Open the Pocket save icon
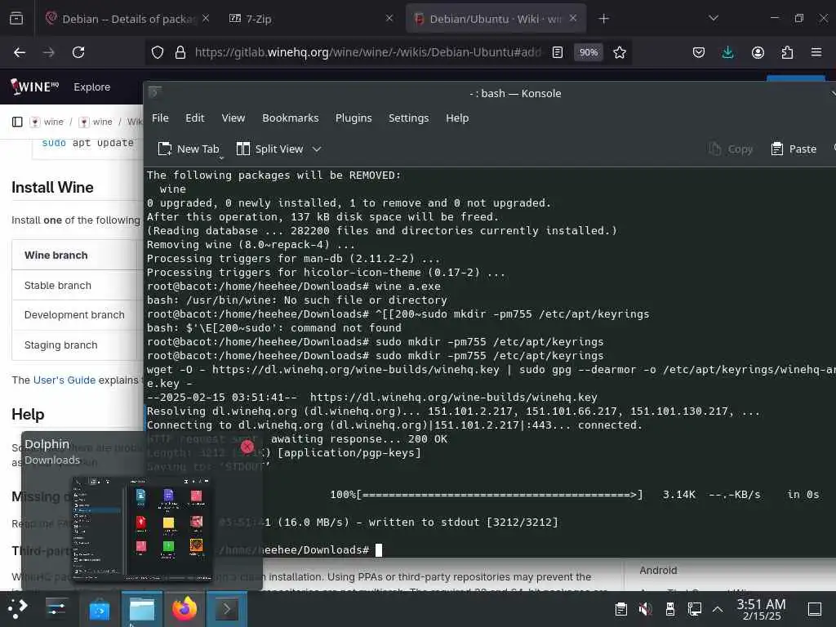Image resolution: width=836 pixels, height=627 pixels. (x=699, y=52)
